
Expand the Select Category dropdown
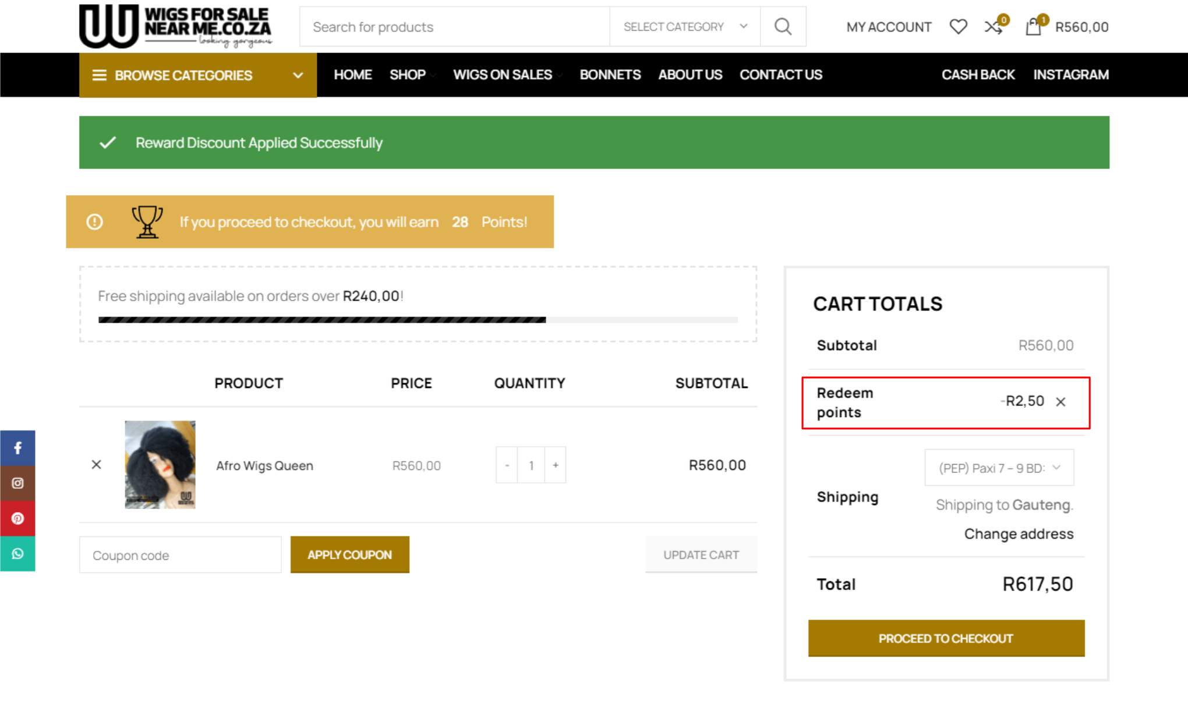pos(685,27)
